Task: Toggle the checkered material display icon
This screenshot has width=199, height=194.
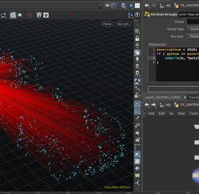Action: pos(137,81)
